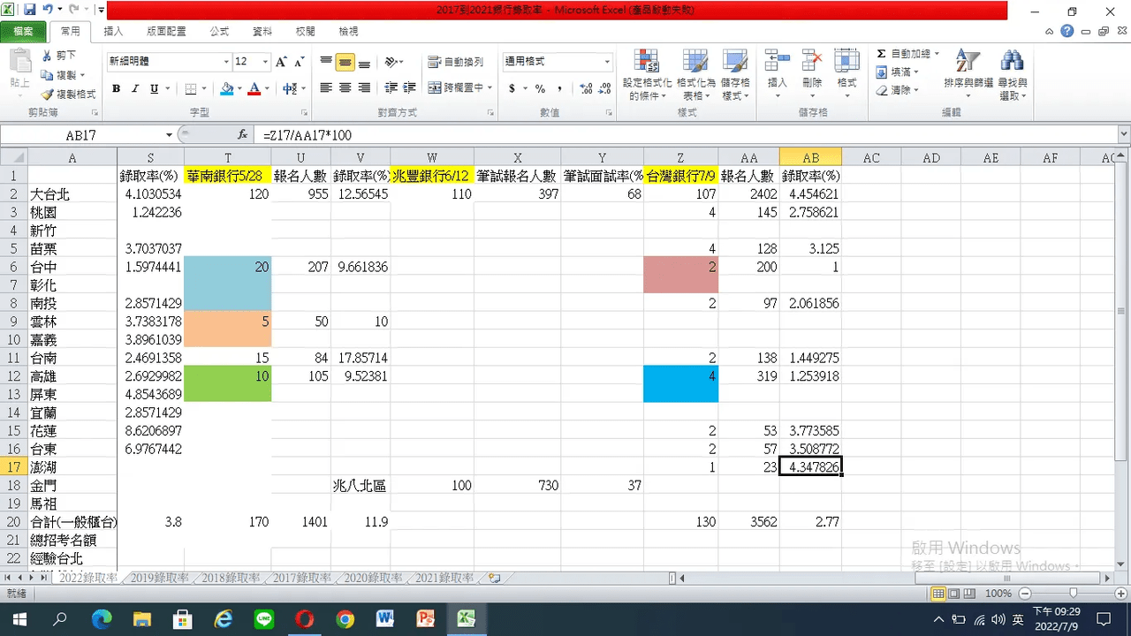Toggle italic formatting (I)
The height and width of the screenshot is (636, 1131).
click(135, 88)
